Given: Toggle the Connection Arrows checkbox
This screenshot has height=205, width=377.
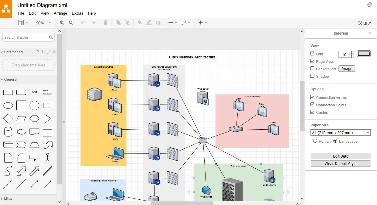Looking at the screenshot, I should point(313,97).
